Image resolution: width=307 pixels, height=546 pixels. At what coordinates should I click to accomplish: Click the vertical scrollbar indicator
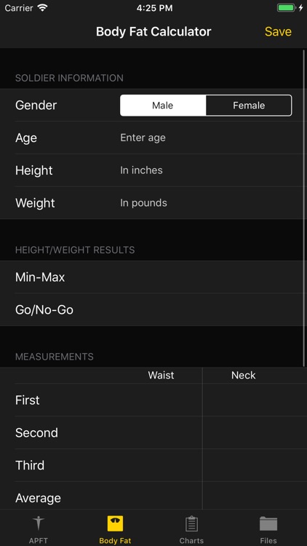[304, 208]
